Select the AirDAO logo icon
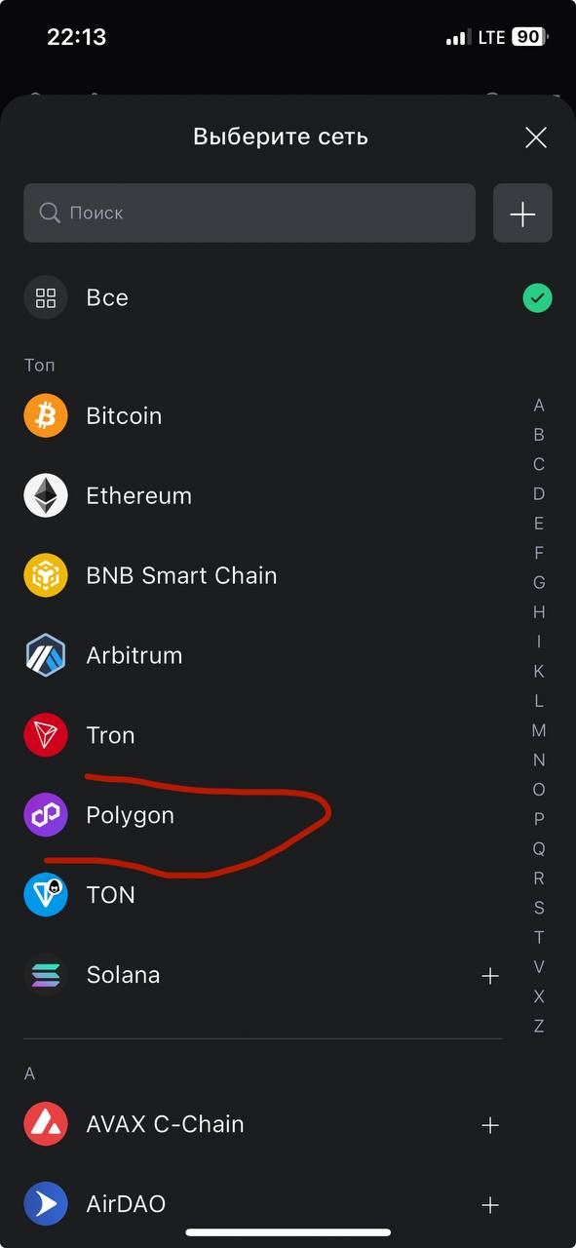This screenshot has height=1248, width=576. tap(46, 1204)
